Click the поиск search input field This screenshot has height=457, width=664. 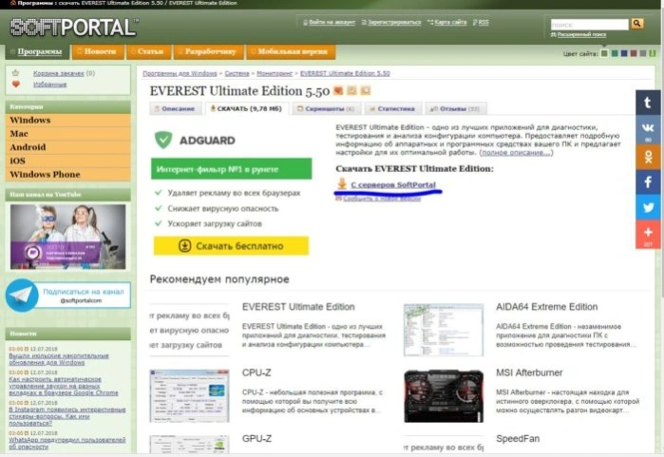(x=590, y=25)
